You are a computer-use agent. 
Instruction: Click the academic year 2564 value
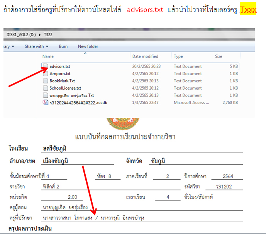(x=228, y=176)
